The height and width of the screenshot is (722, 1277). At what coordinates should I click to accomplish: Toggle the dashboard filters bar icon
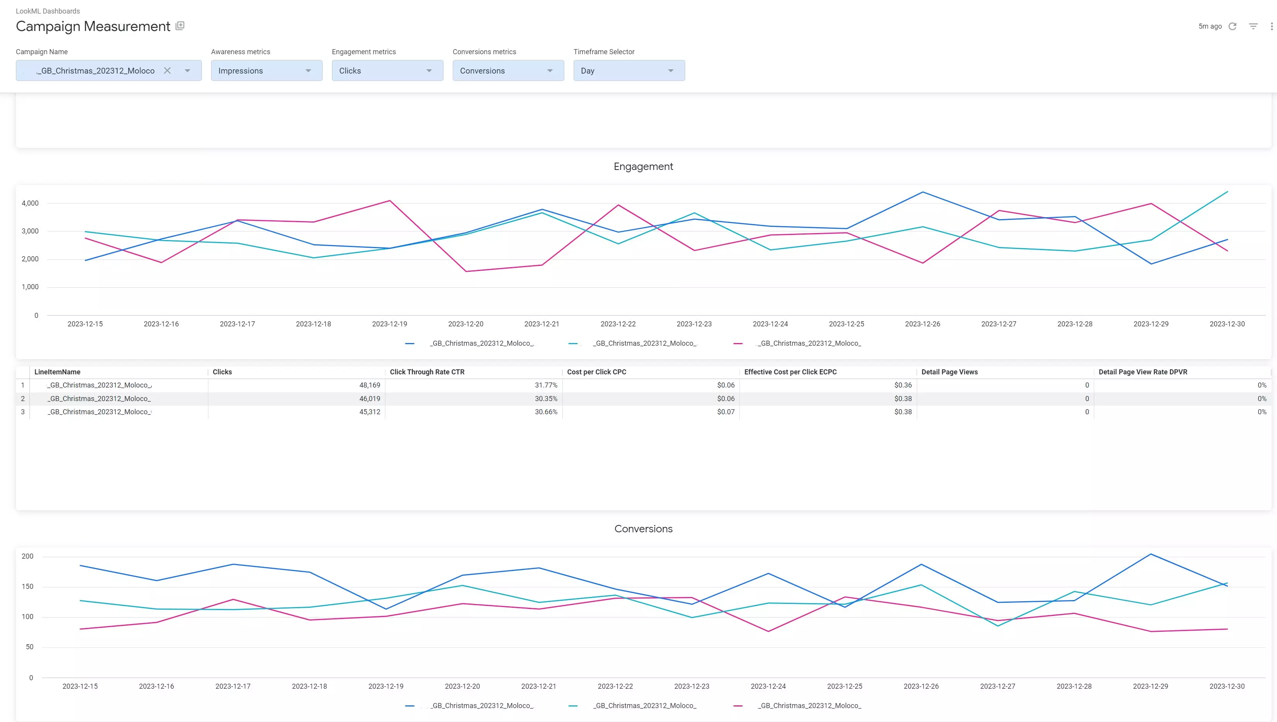tap(1253, 26)
